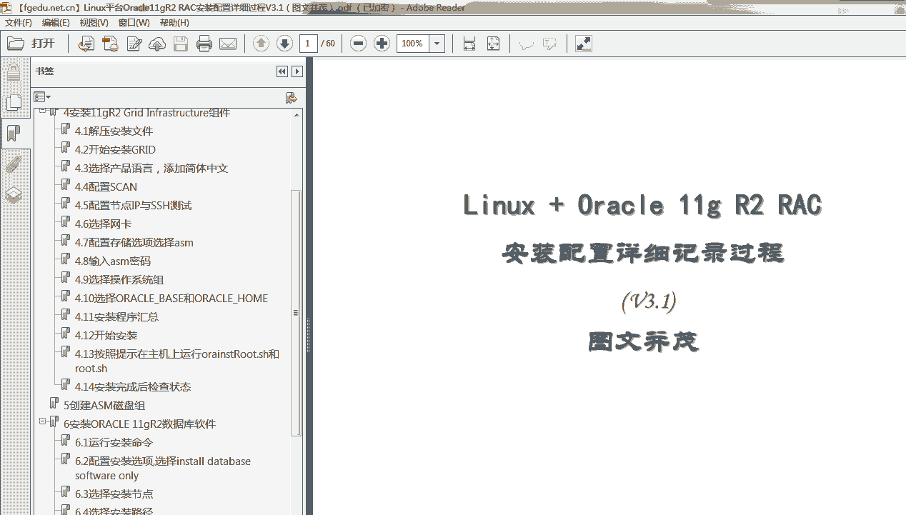The width and height of the screenshot is (906, 515).
Task: Select bookmark 6.1运行安装命令
Action: tap(114, 443)
